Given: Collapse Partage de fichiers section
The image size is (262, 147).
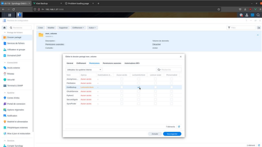Looking at the screenshot, I should pos(5,32).
